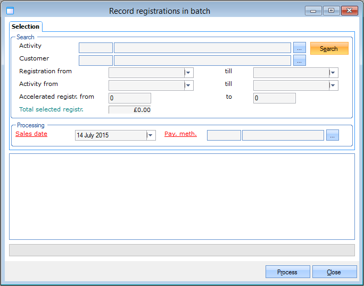Open the Customer browse ellipsis button
The image size is (364, 286).
click(x=300, y=60)
